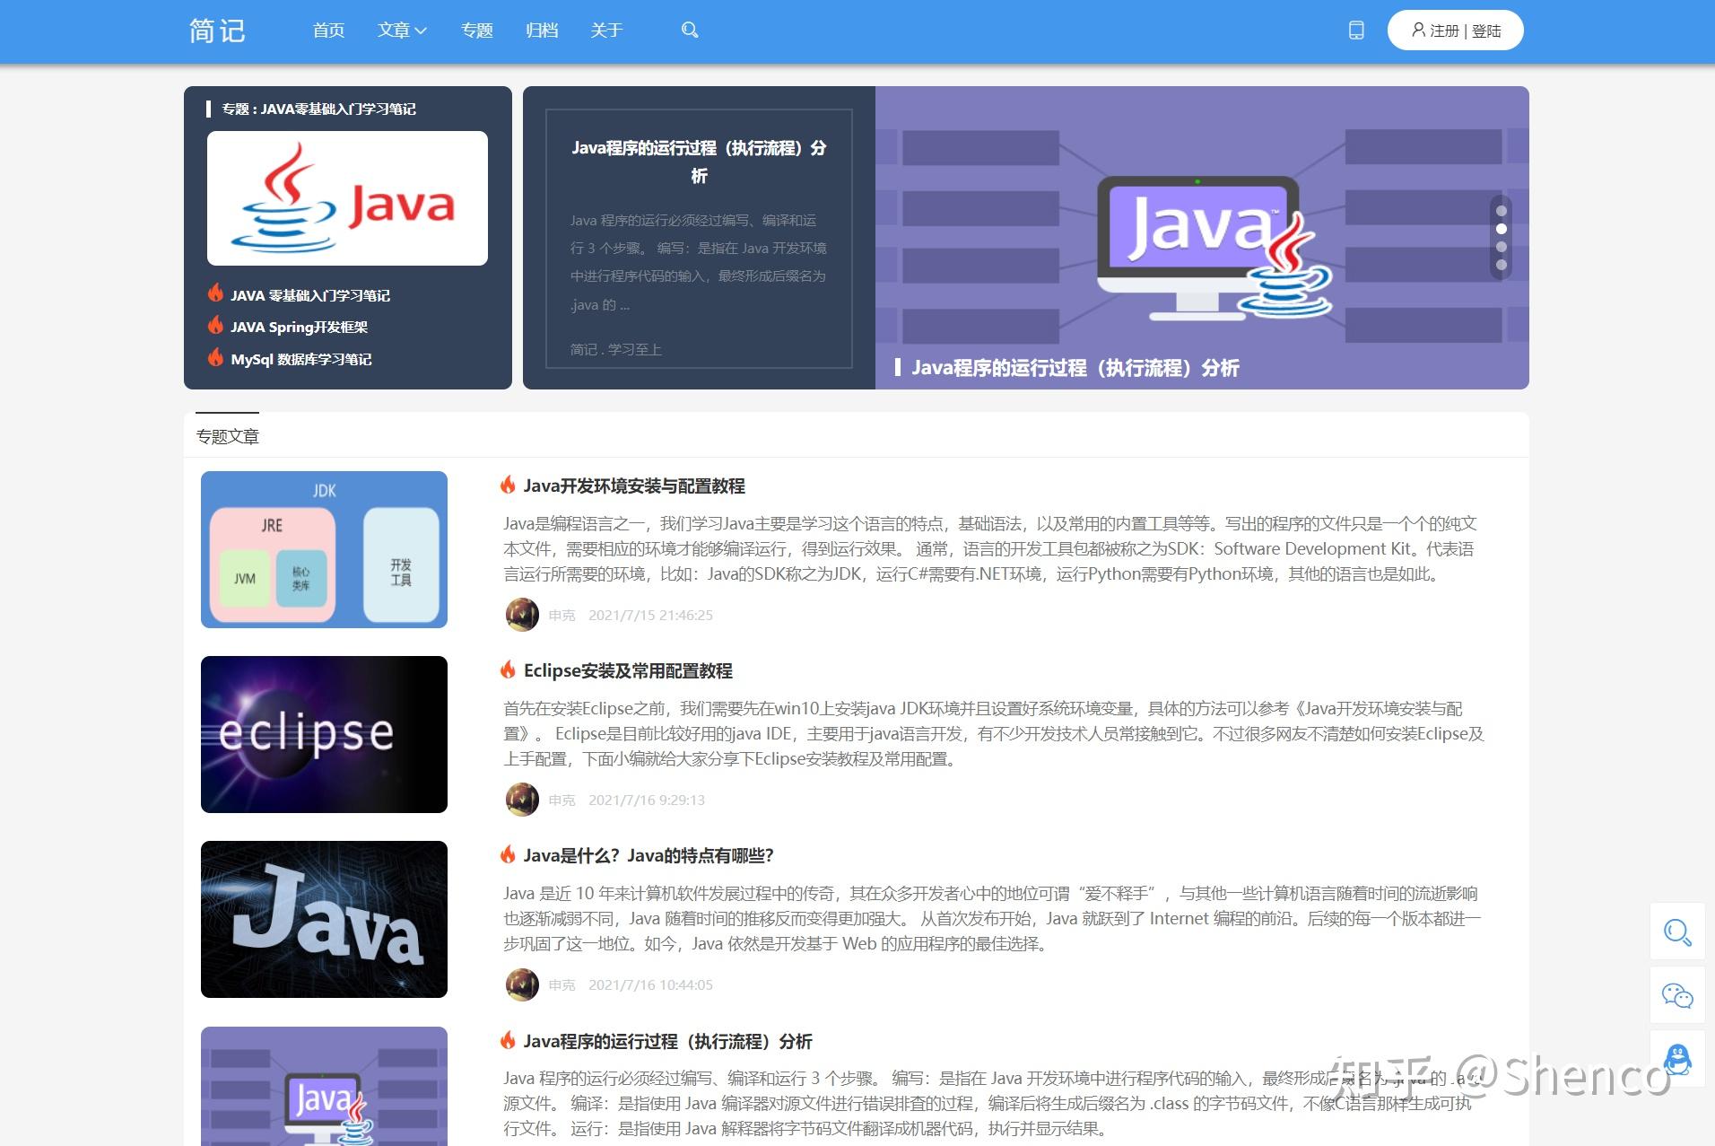Open article Java开发环境安装与配置教程

[x=634, y=486]
